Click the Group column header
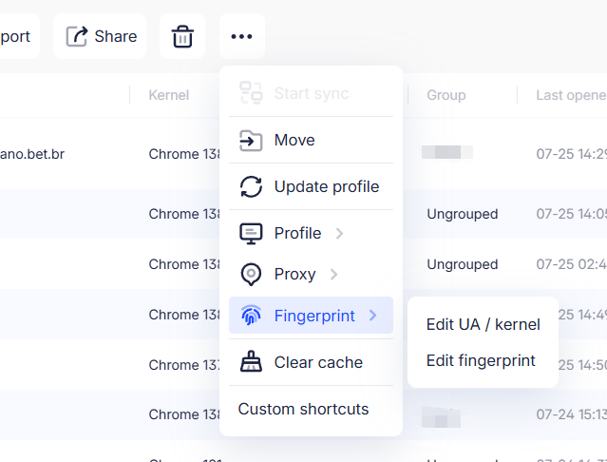The image size is (607, 462). pyautogui.click(x=446, y=95)
